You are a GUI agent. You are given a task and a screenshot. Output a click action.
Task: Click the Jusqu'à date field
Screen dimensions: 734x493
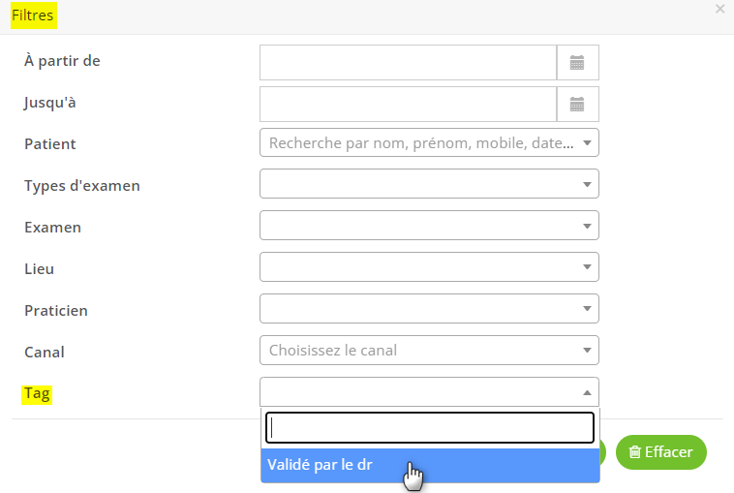coord(408,105)
